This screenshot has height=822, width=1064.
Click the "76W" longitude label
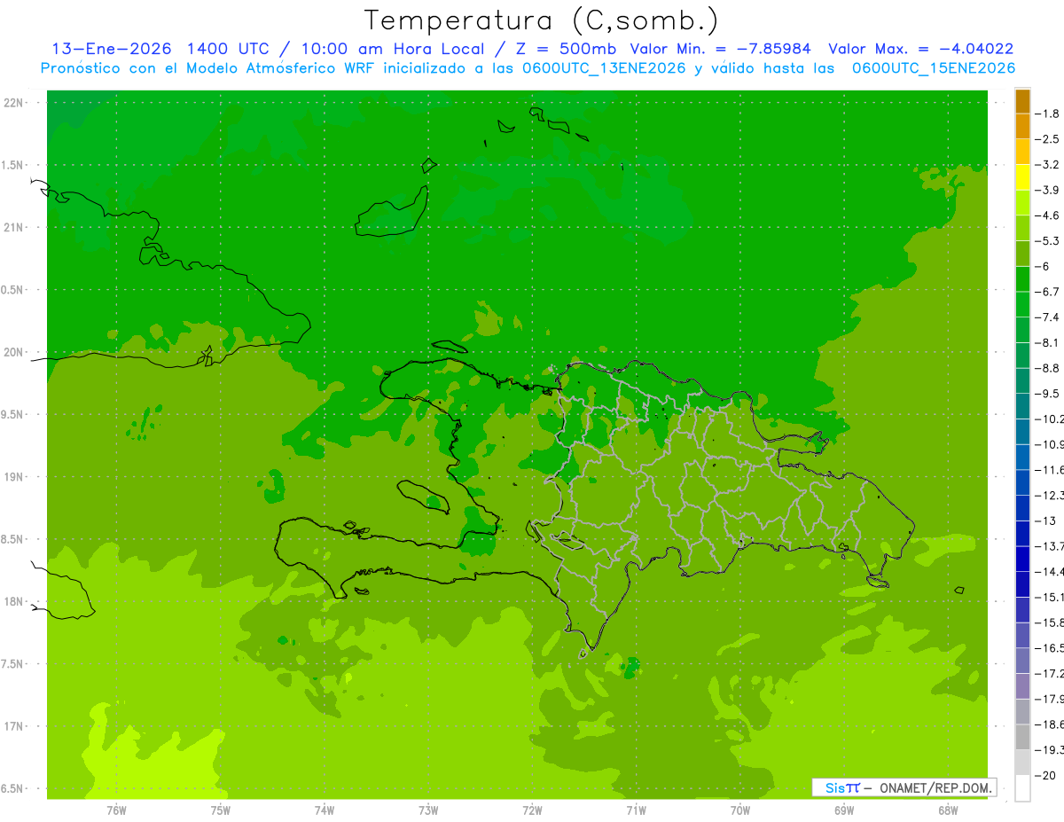[116, 810]
